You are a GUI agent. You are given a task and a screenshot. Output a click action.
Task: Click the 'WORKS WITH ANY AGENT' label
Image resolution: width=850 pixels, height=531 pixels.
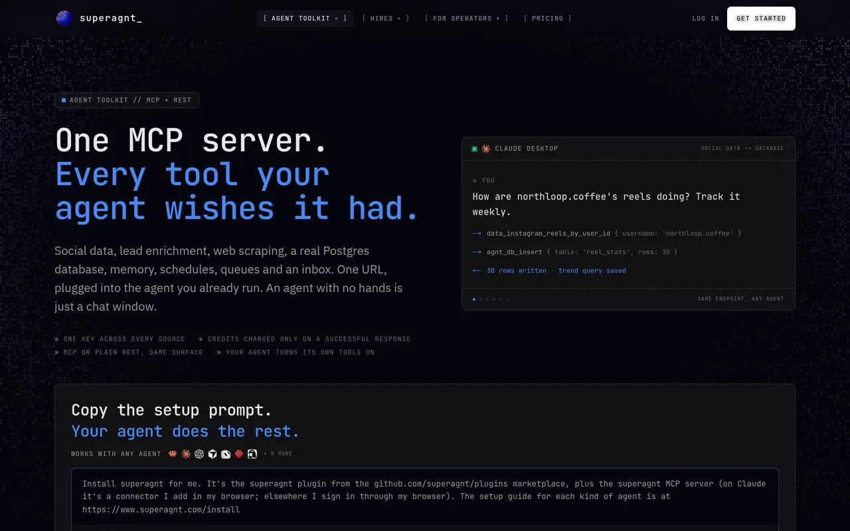(x=116, y=454)
